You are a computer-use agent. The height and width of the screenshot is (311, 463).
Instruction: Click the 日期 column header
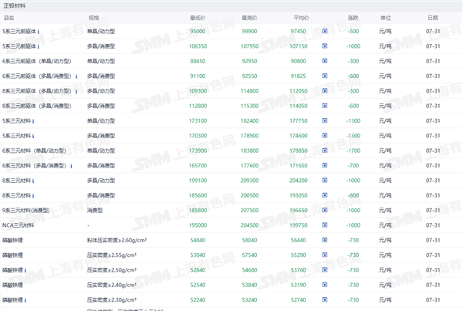click(x=433, y=18)
